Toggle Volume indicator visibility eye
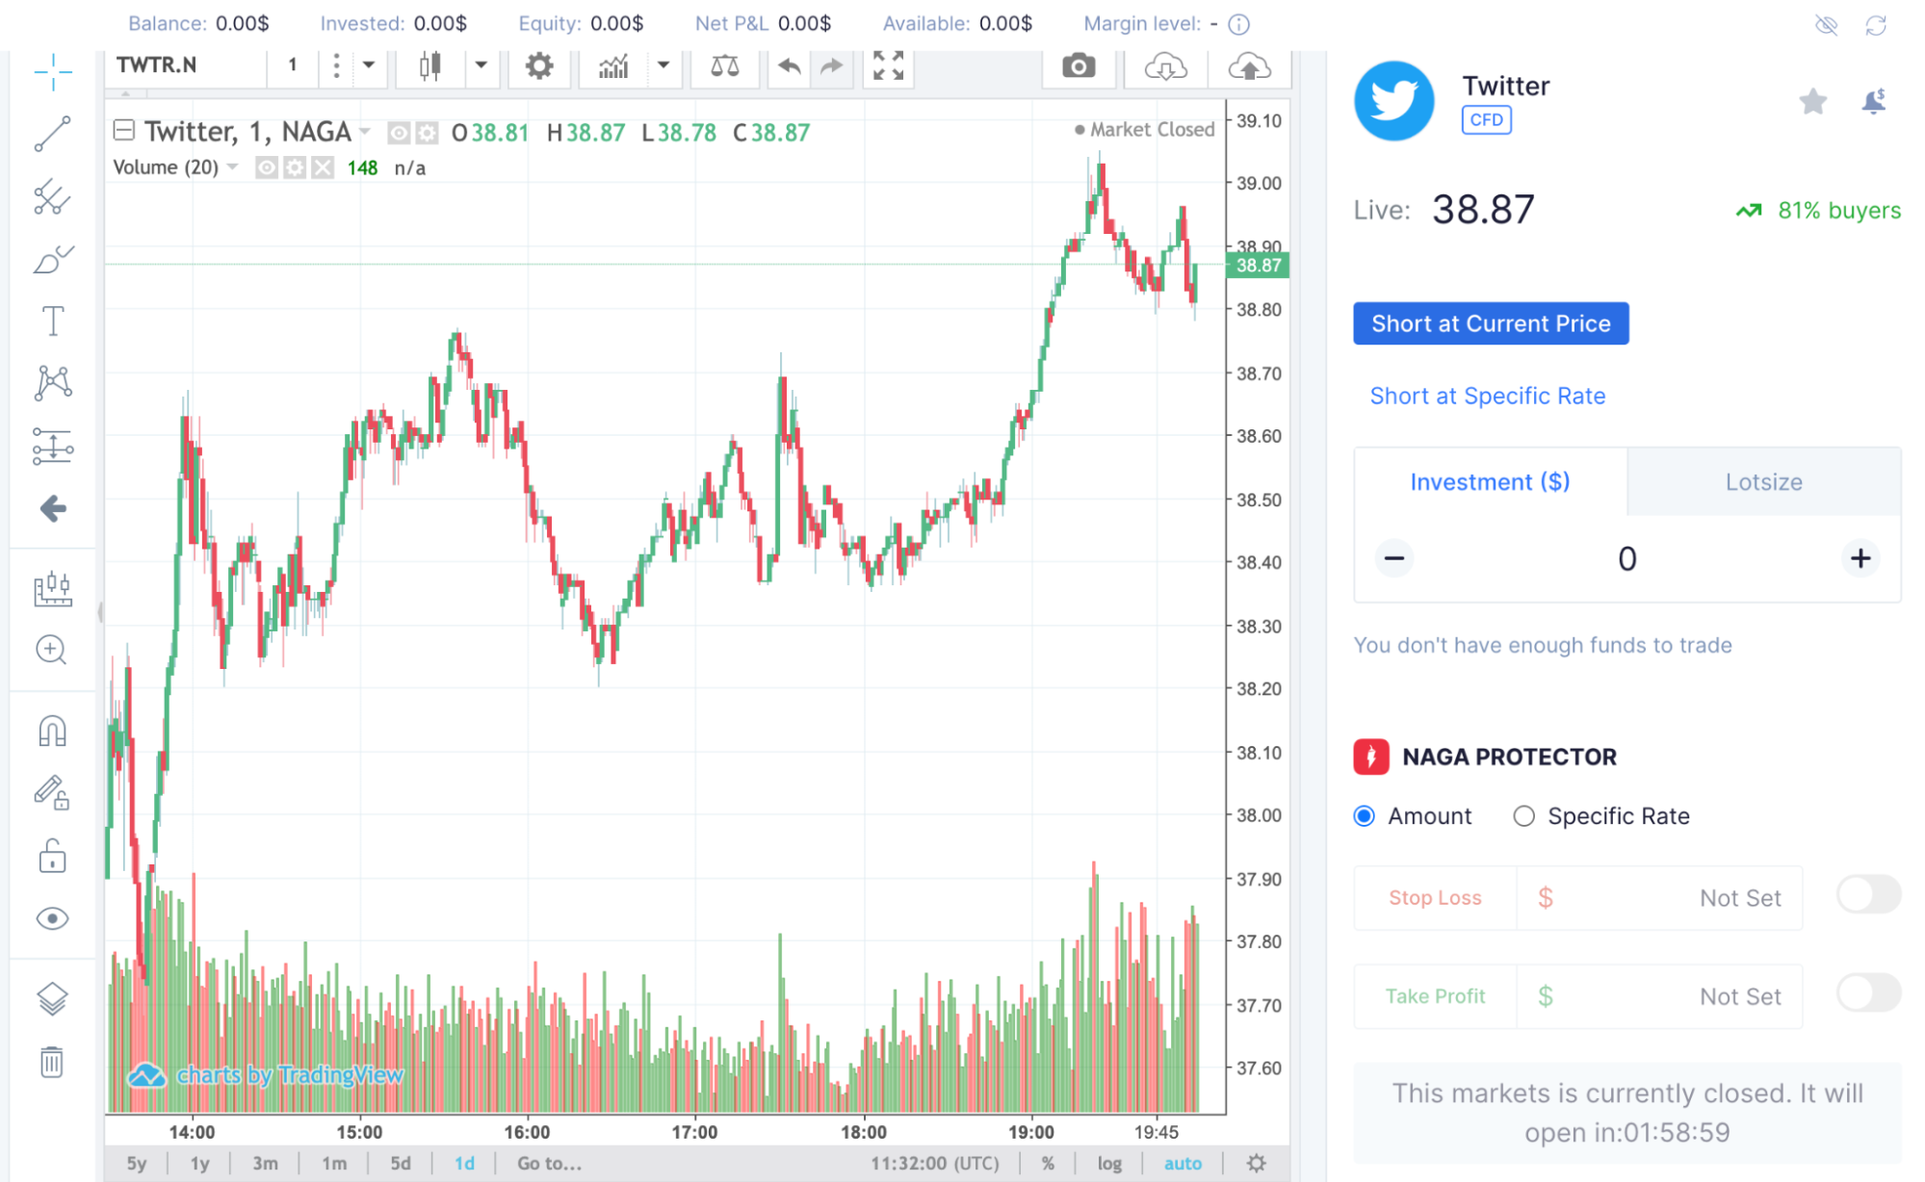 (x=267, y=168)
